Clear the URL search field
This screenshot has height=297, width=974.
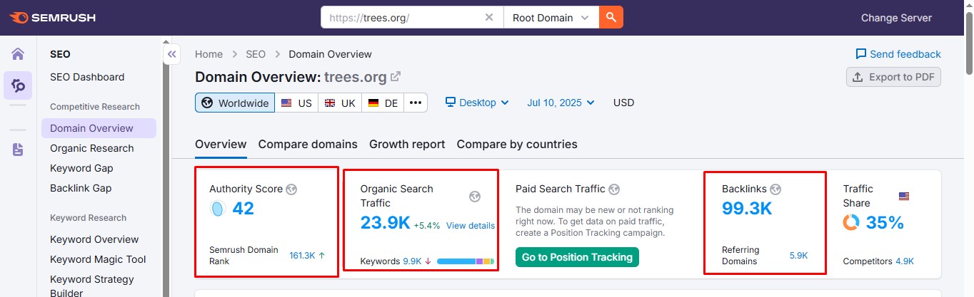point(489,18)
